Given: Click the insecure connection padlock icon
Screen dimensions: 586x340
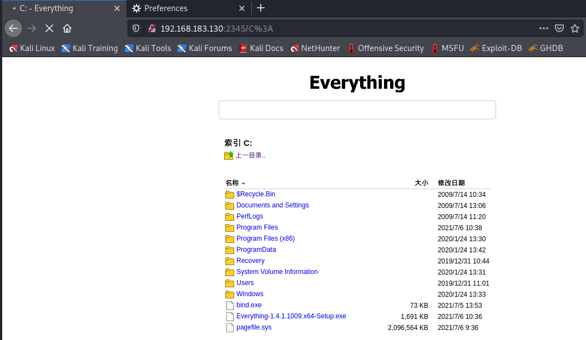Looking at the screenshot, I should (x=151, y=28).
